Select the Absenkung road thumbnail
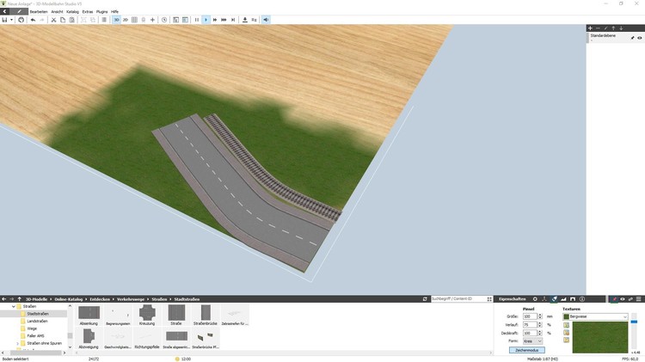The height and width of the screenshot is (362, 645). (x=89, y=315)
